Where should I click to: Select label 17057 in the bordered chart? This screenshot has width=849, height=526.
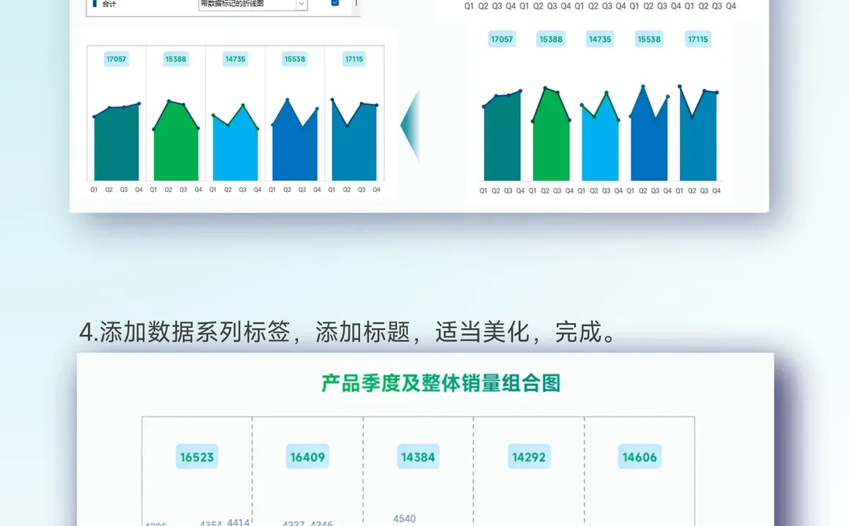pos(116,59)
